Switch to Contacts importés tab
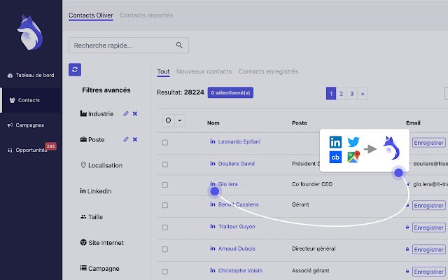Image resolution: width=448 pixels, height=280 pixels. (146, 15)
